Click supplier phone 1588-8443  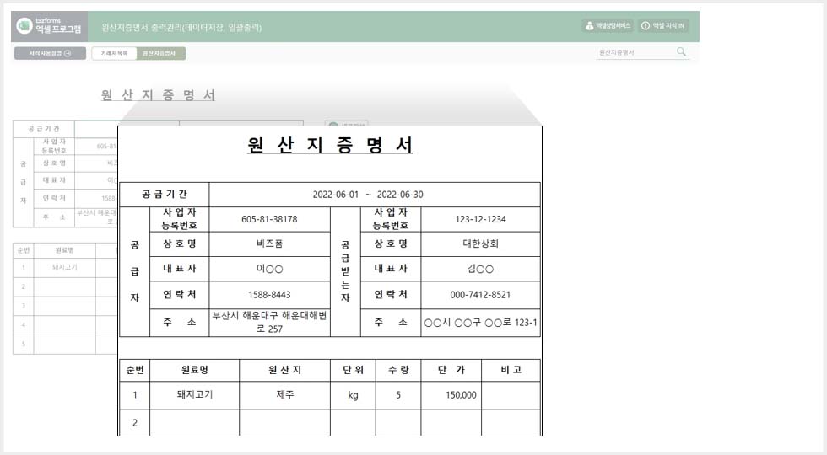269,295
